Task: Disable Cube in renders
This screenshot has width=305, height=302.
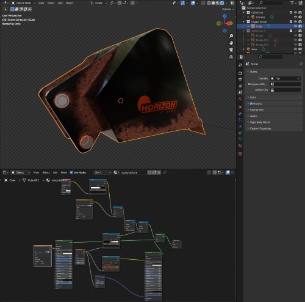Action: point(300,26)
